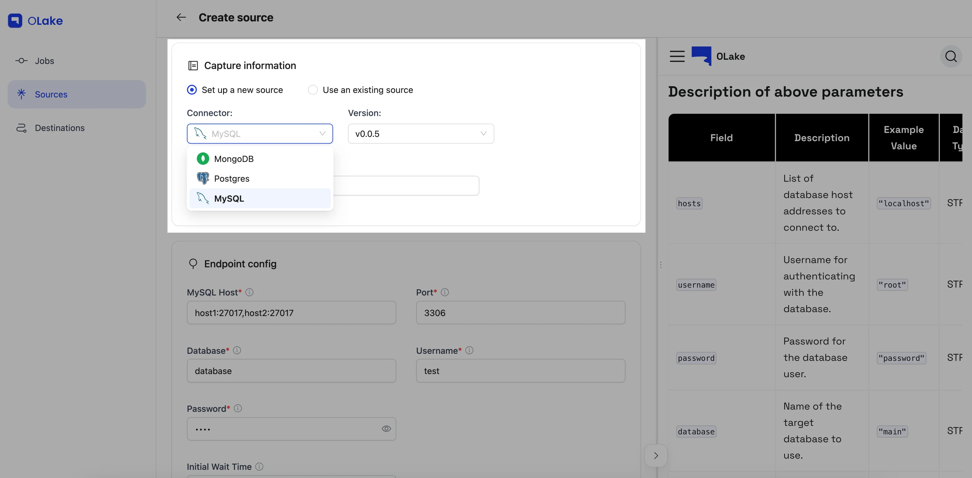Screen dimensions: 972x478
Task: Click info icon beside Database label
Action: coord(237,351)
